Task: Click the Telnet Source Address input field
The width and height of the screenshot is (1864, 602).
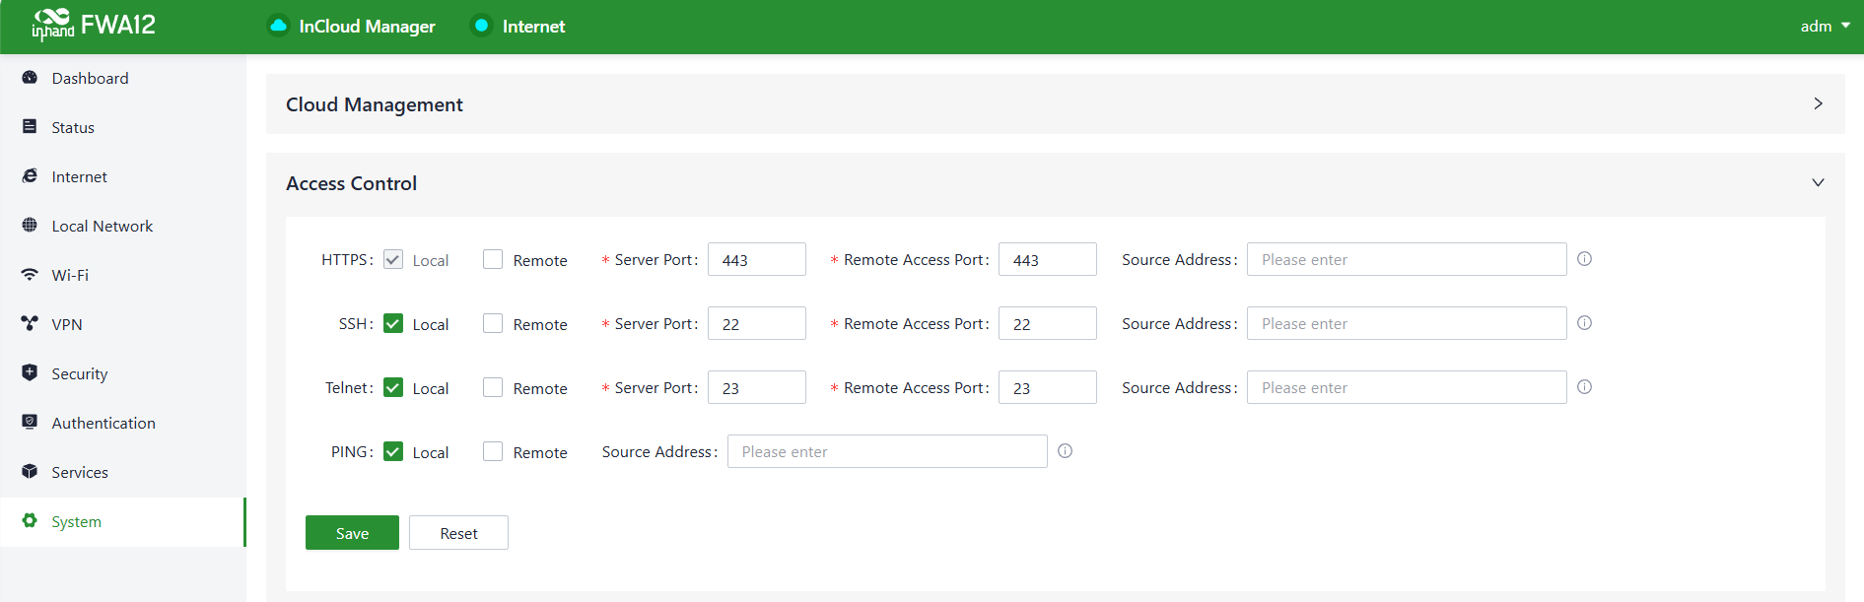Action: click(x=1406, y=388)
